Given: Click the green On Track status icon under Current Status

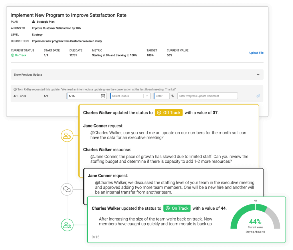Looking at the screenshot, I should [12, 55].
